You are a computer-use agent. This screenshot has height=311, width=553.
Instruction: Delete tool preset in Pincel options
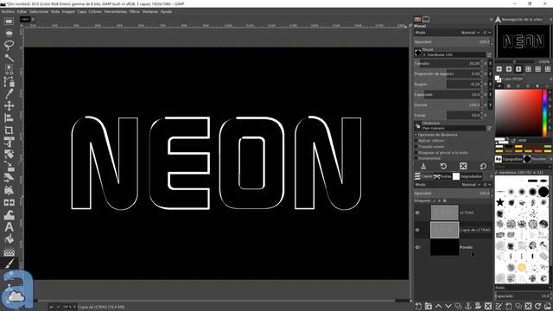pos(463,166)
